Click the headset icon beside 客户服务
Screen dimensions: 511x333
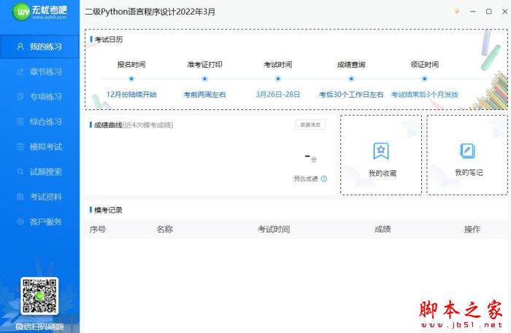[20, 222]
